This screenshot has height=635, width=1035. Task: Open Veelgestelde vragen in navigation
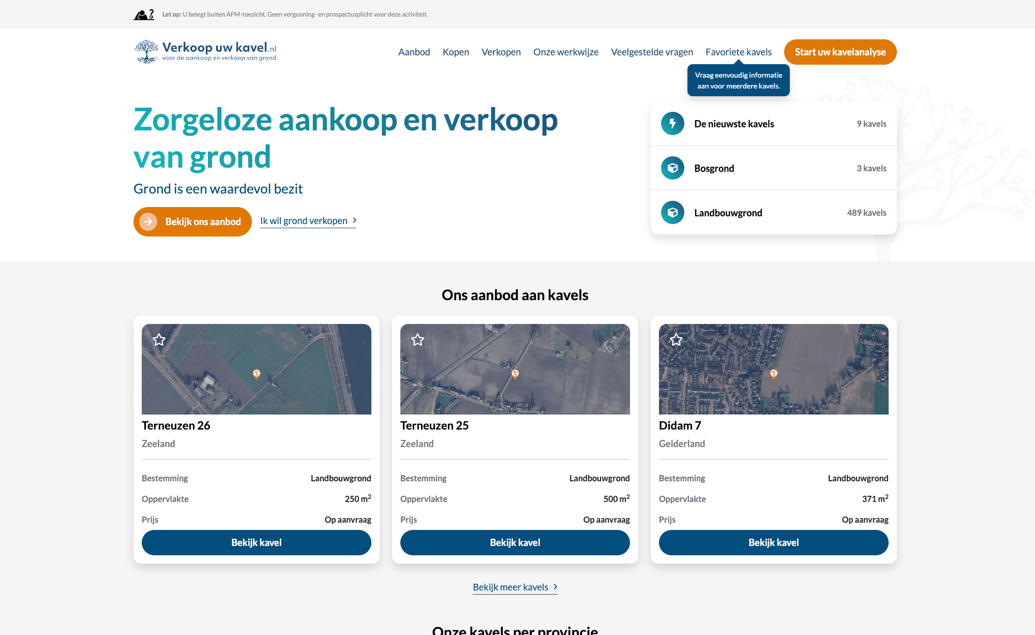click(x=652, y=52)
